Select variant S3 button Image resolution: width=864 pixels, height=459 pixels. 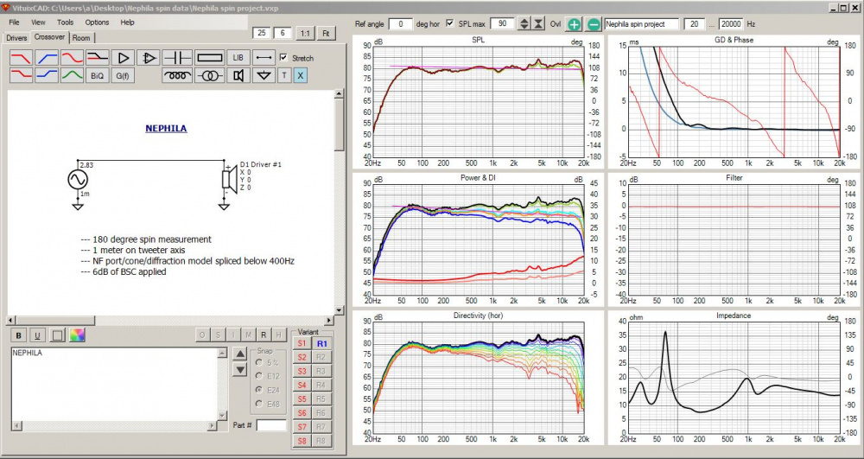tap(302, 370)
